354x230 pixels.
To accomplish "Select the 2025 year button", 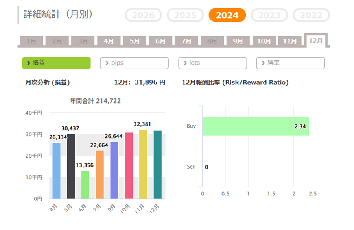I will (185, 15).
